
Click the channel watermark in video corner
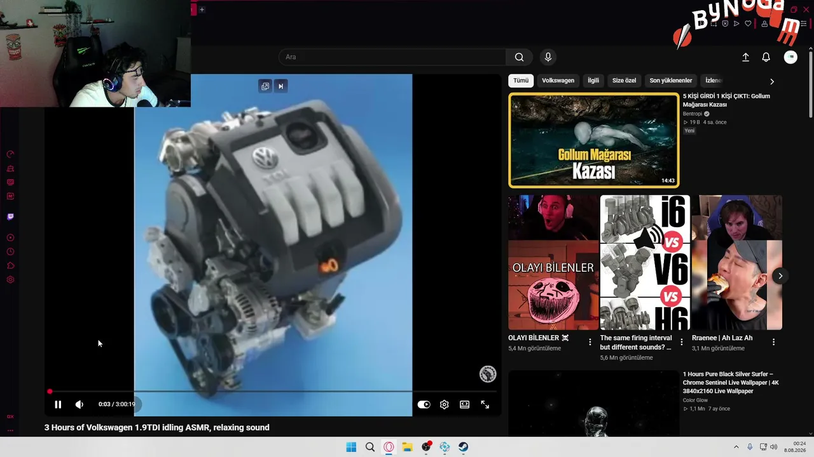pyautogui.click(x=488, y=374)
